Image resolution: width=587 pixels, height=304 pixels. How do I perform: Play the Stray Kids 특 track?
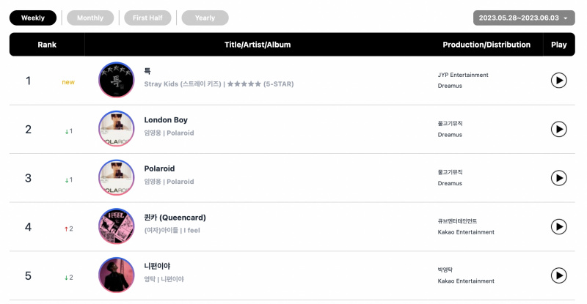558,81
